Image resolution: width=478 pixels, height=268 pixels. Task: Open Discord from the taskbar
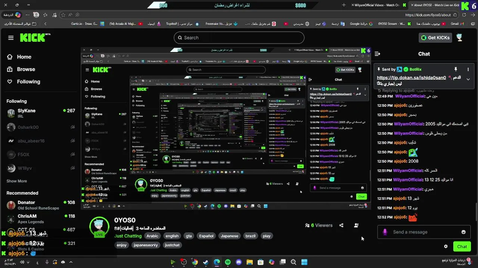click(239, 262)
